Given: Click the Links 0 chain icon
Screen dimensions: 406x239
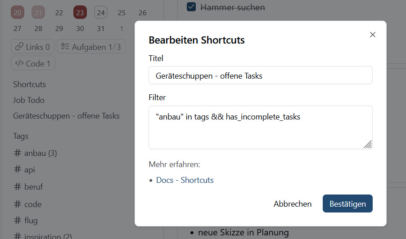Looking at the screenshot, I should tap(19, 47).
